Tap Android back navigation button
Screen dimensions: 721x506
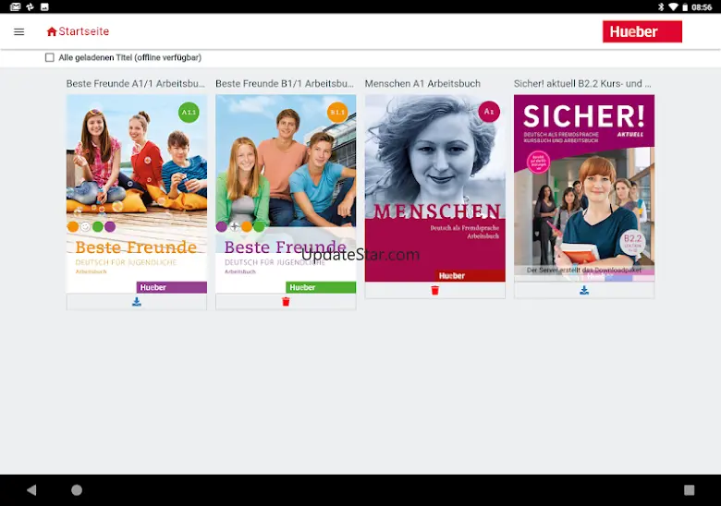point(31,490)
